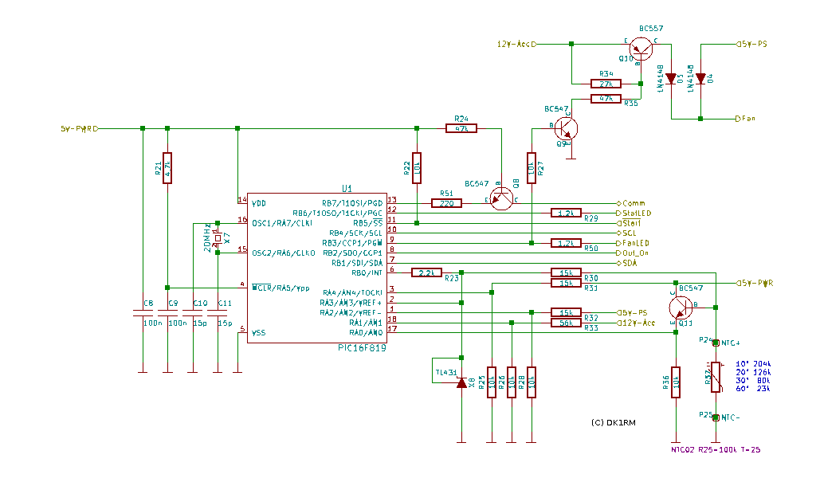Click the (C) DK1RM copyright text

619,422
